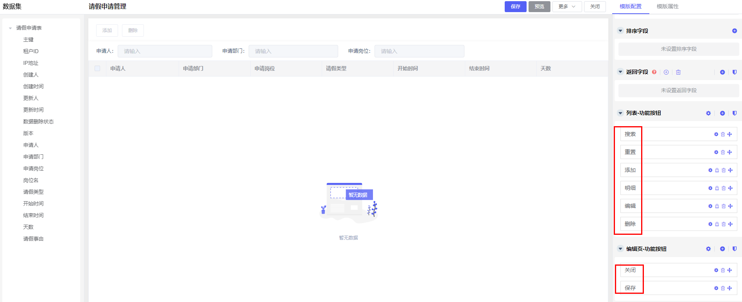Image resolution: width=742 pixels, height=302 pixels.
Task: Click the move handle icon on 明细 row
Action: coord(730,188)
